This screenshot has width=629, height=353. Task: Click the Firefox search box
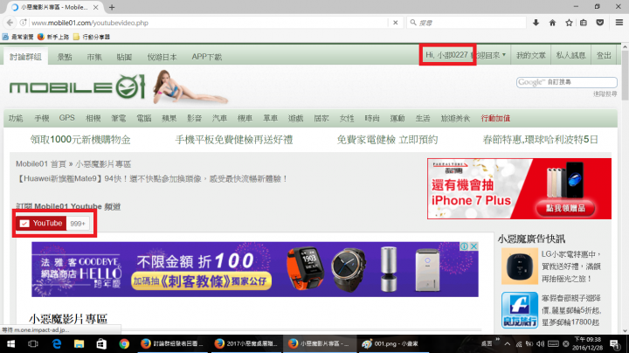pos(467,23)
